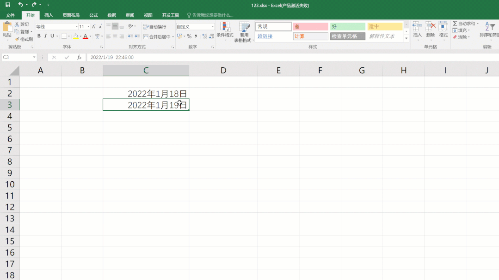
Task: Toggle align text left
Action: 109,36
